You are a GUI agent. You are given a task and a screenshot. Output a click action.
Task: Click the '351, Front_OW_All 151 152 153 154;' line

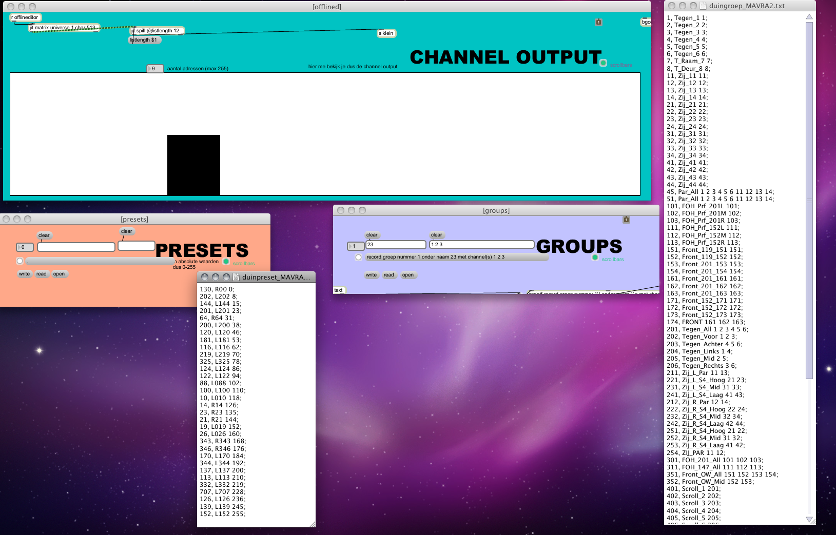click(722, 474)
